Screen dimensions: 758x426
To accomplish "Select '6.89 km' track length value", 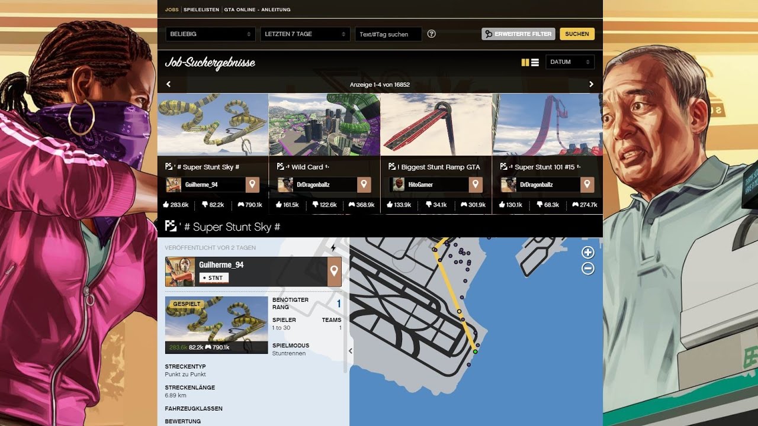I will (176, 395).
